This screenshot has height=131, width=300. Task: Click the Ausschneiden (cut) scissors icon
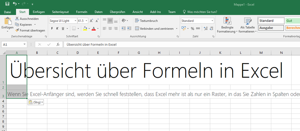[17, 18]
